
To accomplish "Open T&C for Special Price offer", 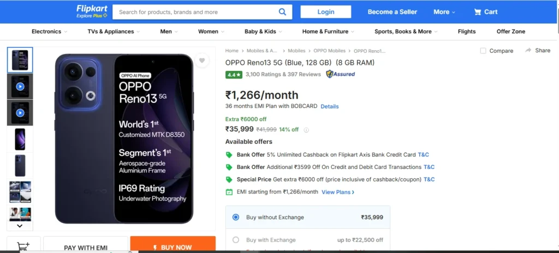I will click(x=429, y=179).
